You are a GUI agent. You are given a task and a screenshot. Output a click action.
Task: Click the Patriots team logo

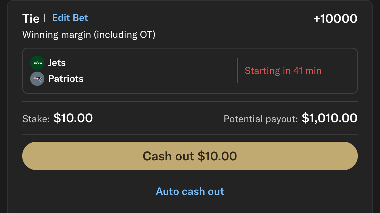pos(37,79)
